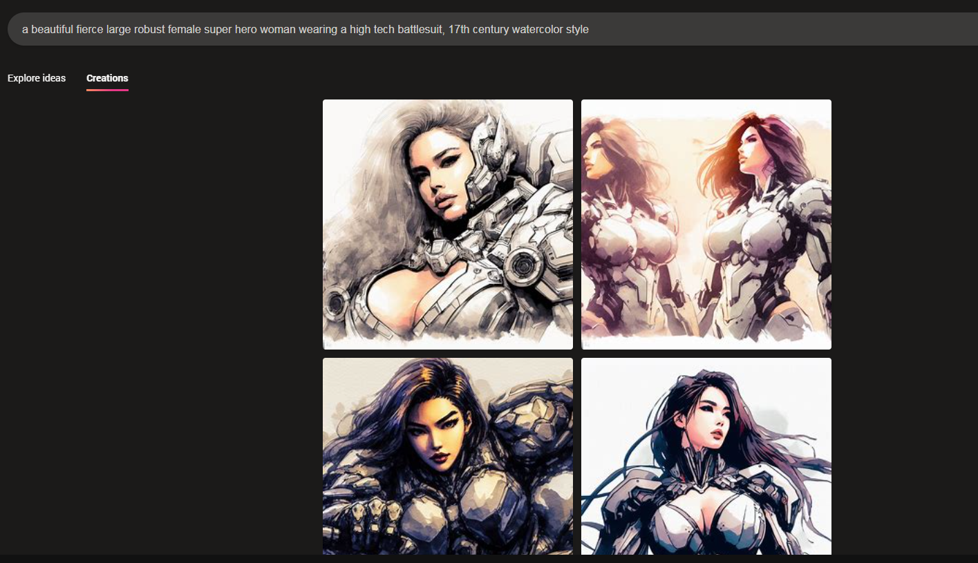Select the Creations tab
This screenshot has height=563, width=978.
pyautogui.click(x=107, y=78)
